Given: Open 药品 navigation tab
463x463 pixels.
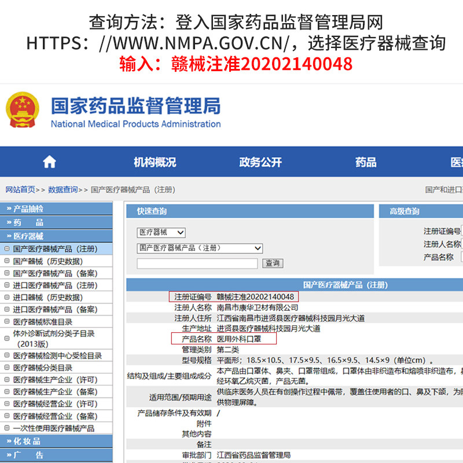Looking at the screenshot, I should (x=366, y=162).
